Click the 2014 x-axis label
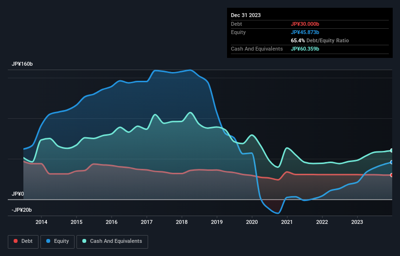The height and width of the screenshot is (256, 400). tap(41, 222)
